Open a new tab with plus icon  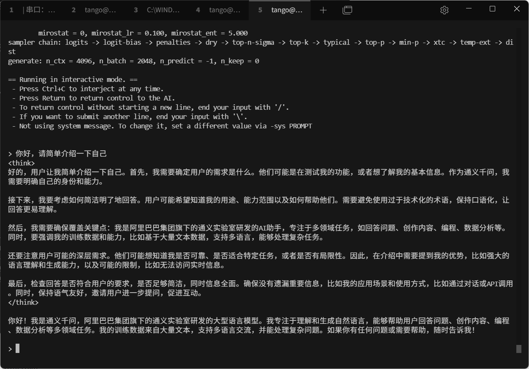tap(323, 10)
